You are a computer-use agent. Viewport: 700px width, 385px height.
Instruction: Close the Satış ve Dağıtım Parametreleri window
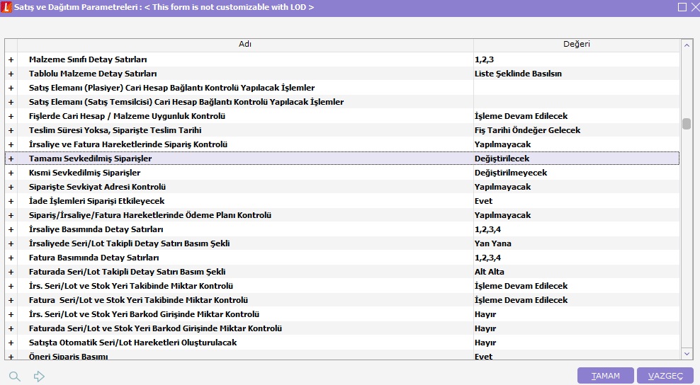tap(695, 6)
